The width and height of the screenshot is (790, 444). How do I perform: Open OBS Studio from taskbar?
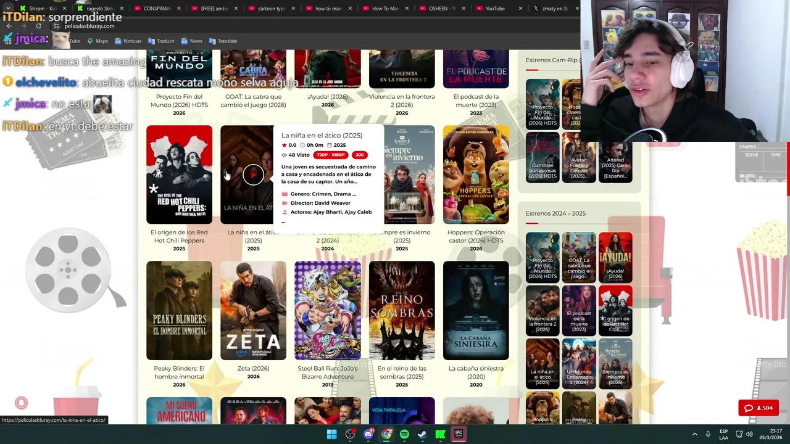point(350,434)
